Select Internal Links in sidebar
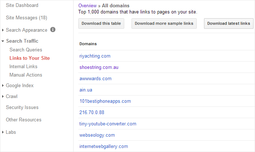 (23, 67)
